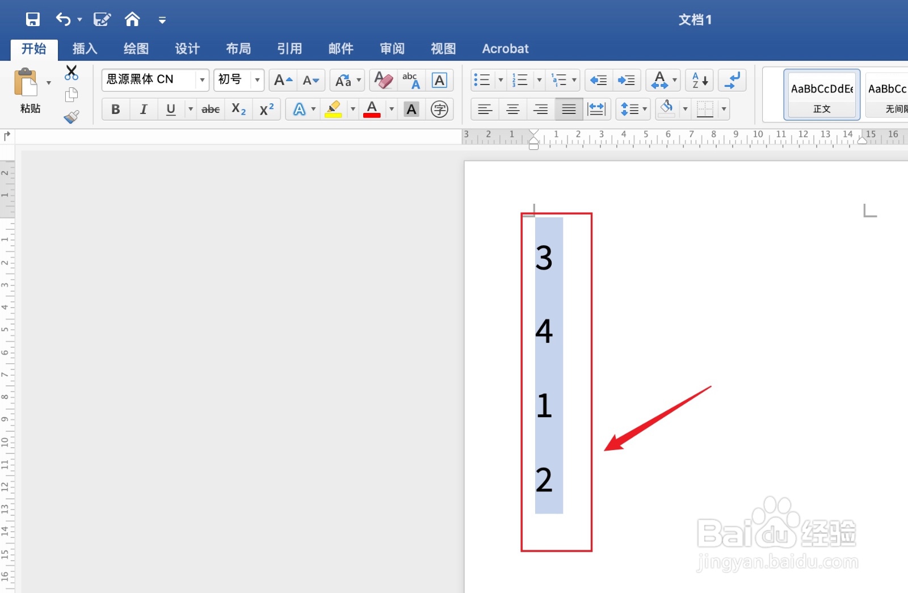The width and height of the screenshot is (908, 593).
Task: Toggle bold formatting
Action: coord(116,109)
